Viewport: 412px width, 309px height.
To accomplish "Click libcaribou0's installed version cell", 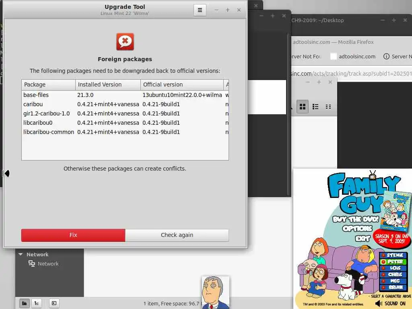I will pyautogui.click(x=108, y=123).
